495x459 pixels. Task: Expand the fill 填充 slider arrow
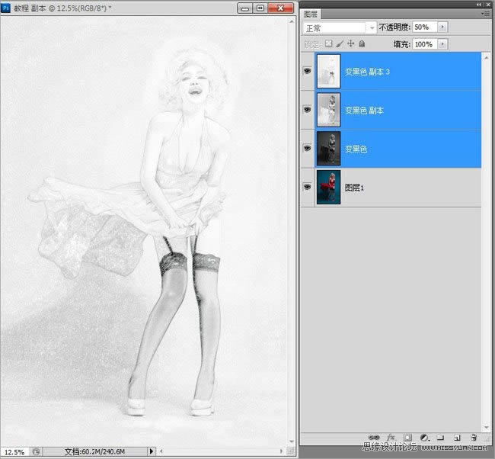point(443,44)
